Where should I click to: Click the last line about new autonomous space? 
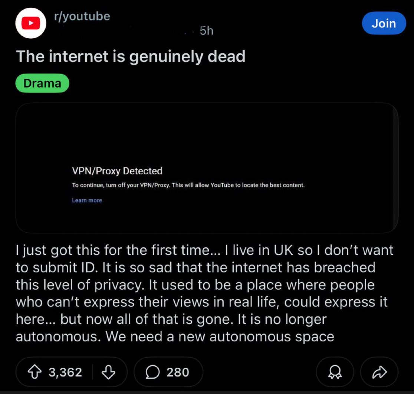(175, 336)
